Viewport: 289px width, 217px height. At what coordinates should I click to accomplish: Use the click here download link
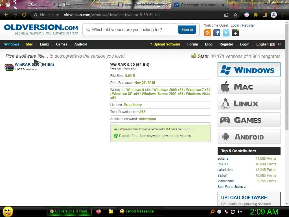click(x=189, y=129)
